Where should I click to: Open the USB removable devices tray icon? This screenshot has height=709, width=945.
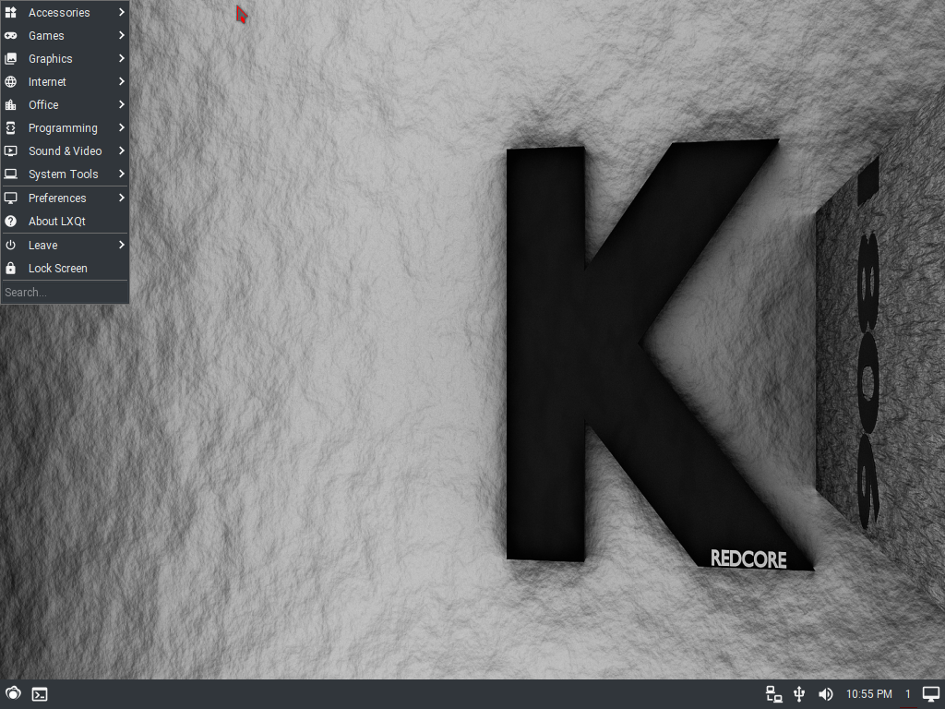point(799,694)
